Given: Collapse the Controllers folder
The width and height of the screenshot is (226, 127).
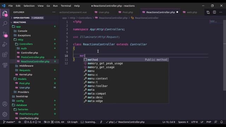Looking at the screenshot, I should [x=34, y=44].
